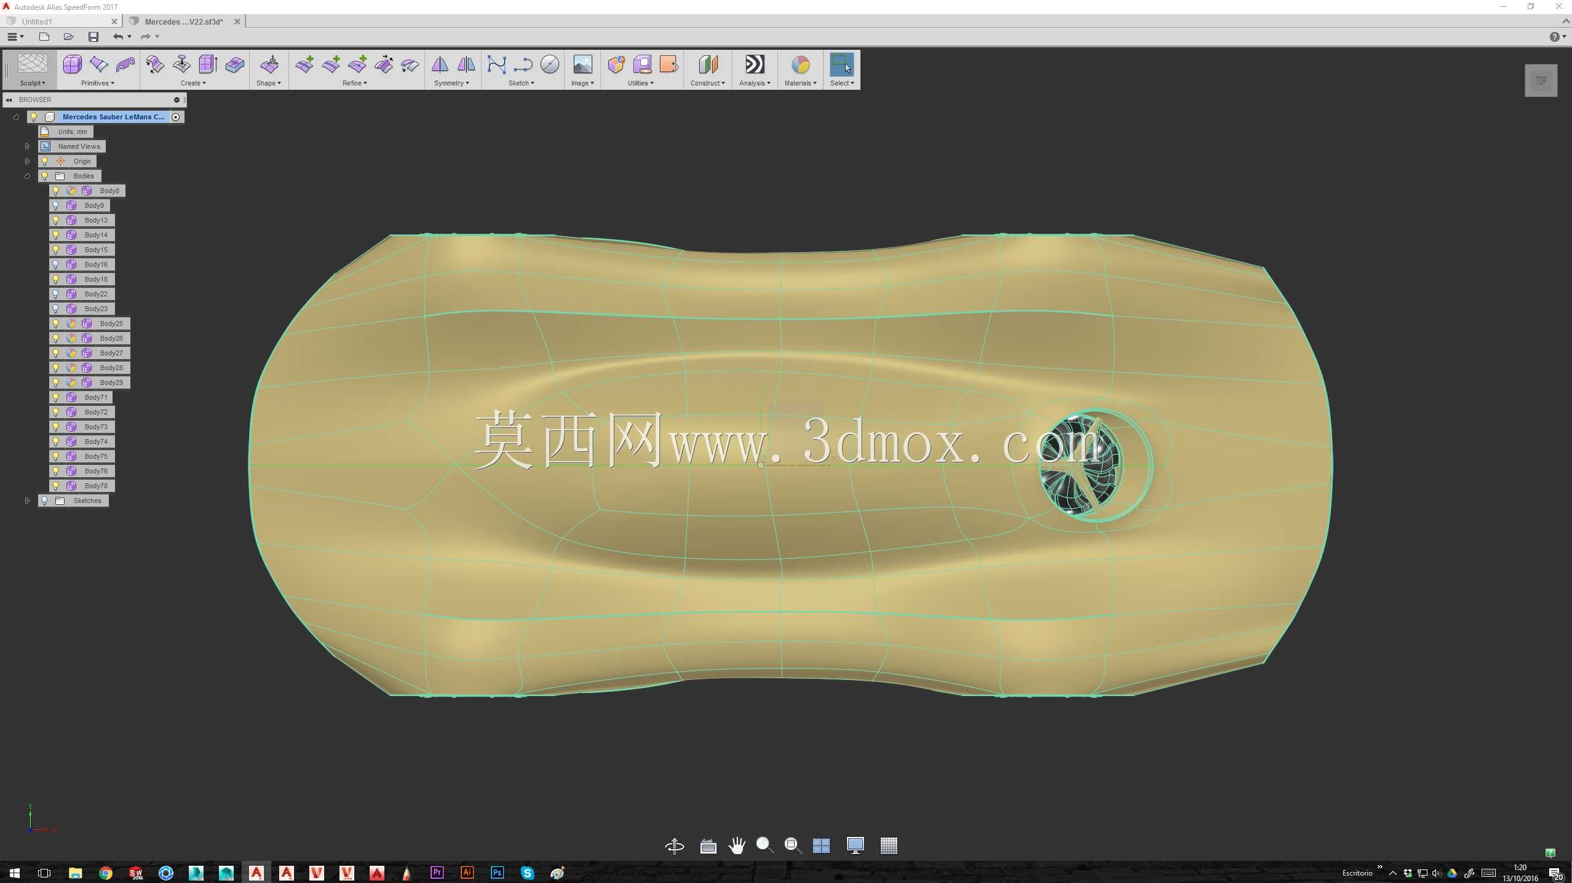
Task: Activate the Orbit navigation tool
Action: pyautogui.click(x=675, y=846)
